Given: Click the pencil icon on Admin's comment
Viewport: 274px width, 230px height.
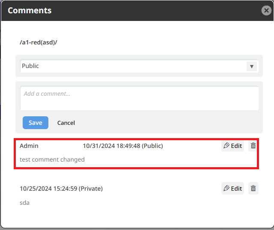Looking at the screenshot, I should point(226,145).
